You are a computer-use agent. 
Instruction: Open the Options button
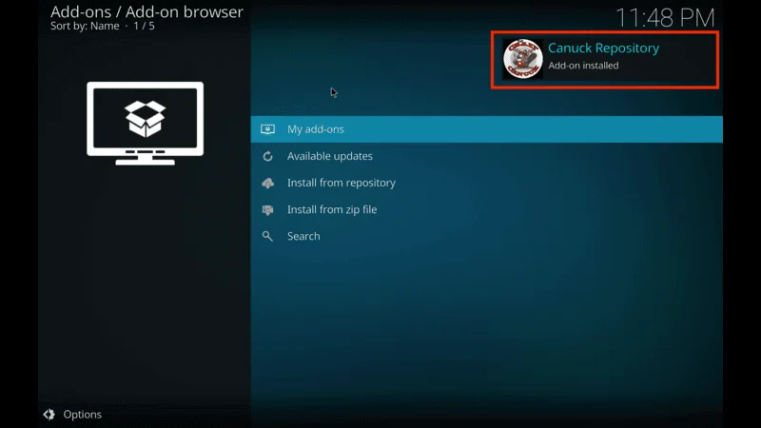point(72,415)
